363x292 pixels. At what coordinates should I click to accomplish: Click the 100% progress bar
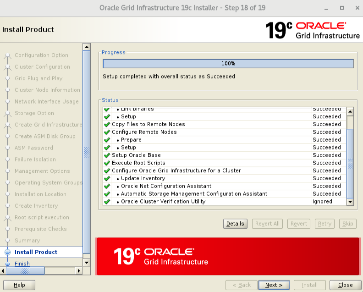[x=228, y=64]
